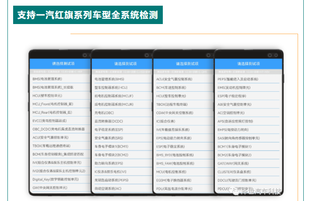Click 车身电子模块1(BCM1) entry
Screen dimensions: 309x201
[x=122, y=146]
